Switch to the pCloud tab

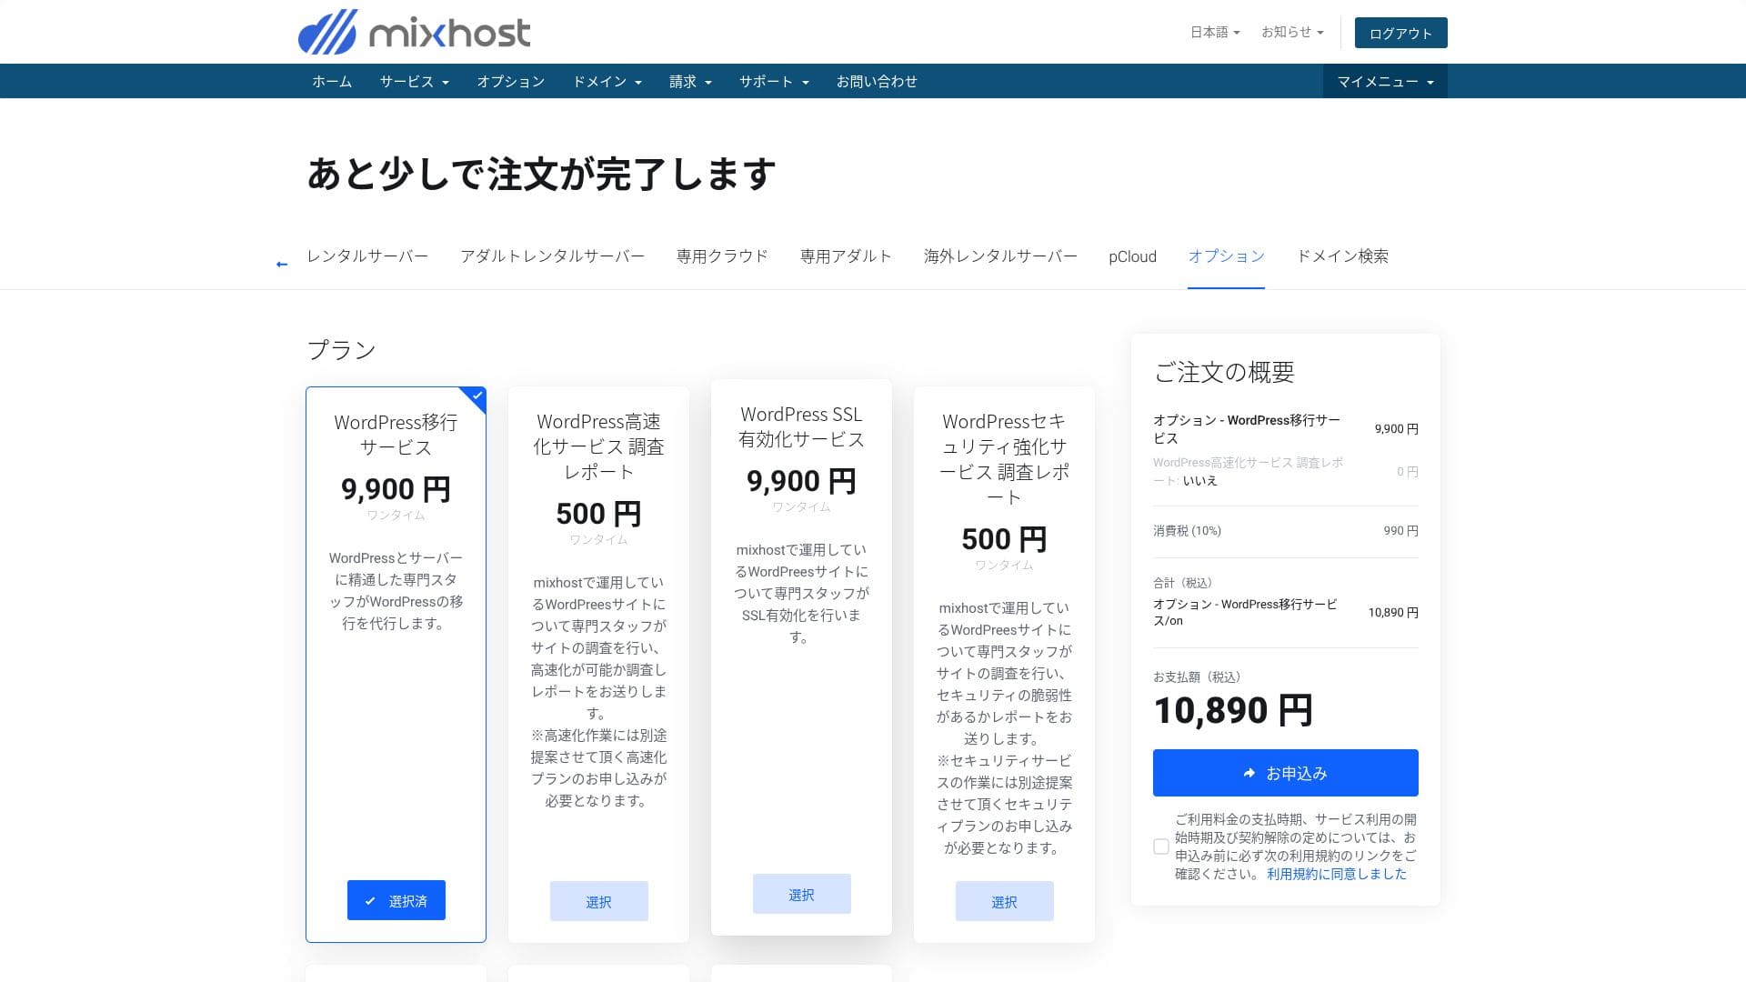click(x=1132, y=256)
